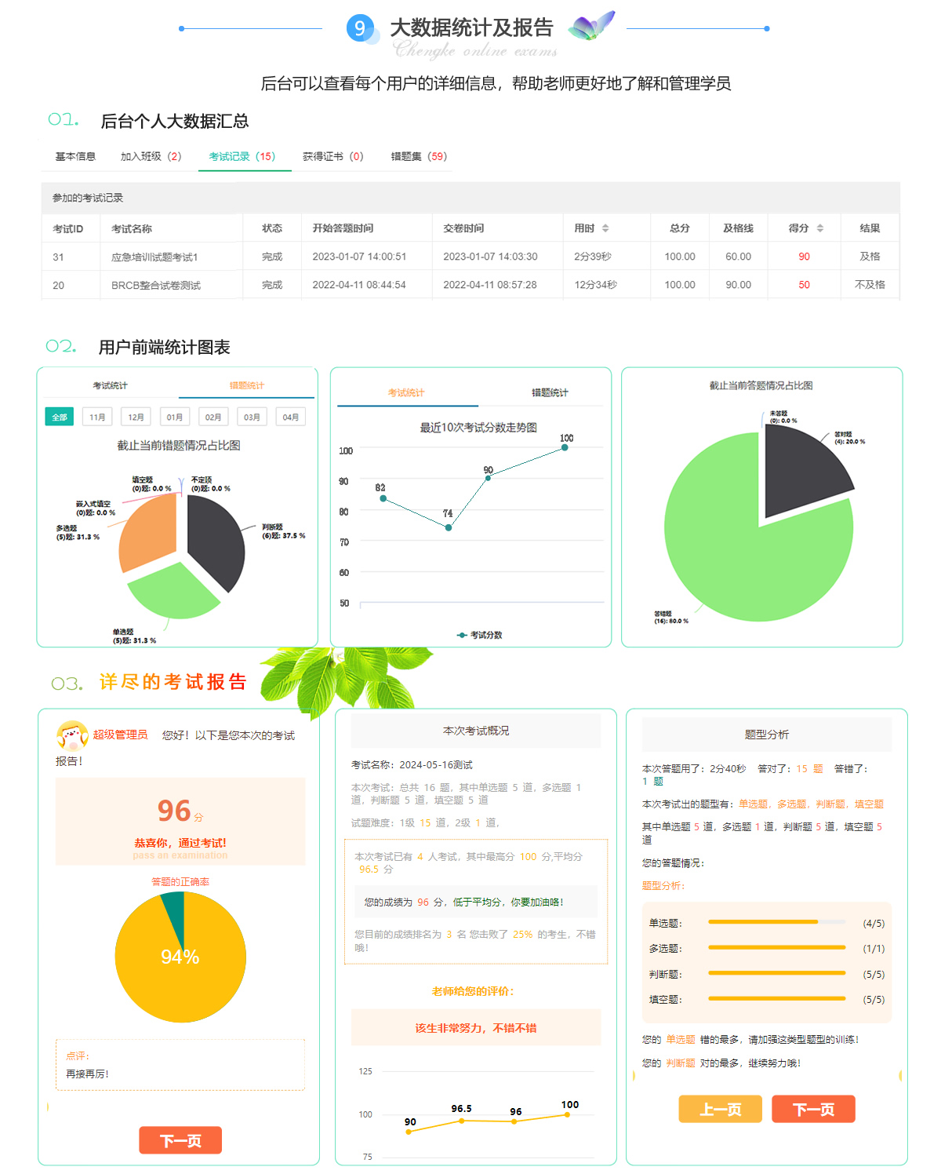Switch to 错题统计 tab in line chart panel
The image size is (941, 1174).
pos(550,392)
